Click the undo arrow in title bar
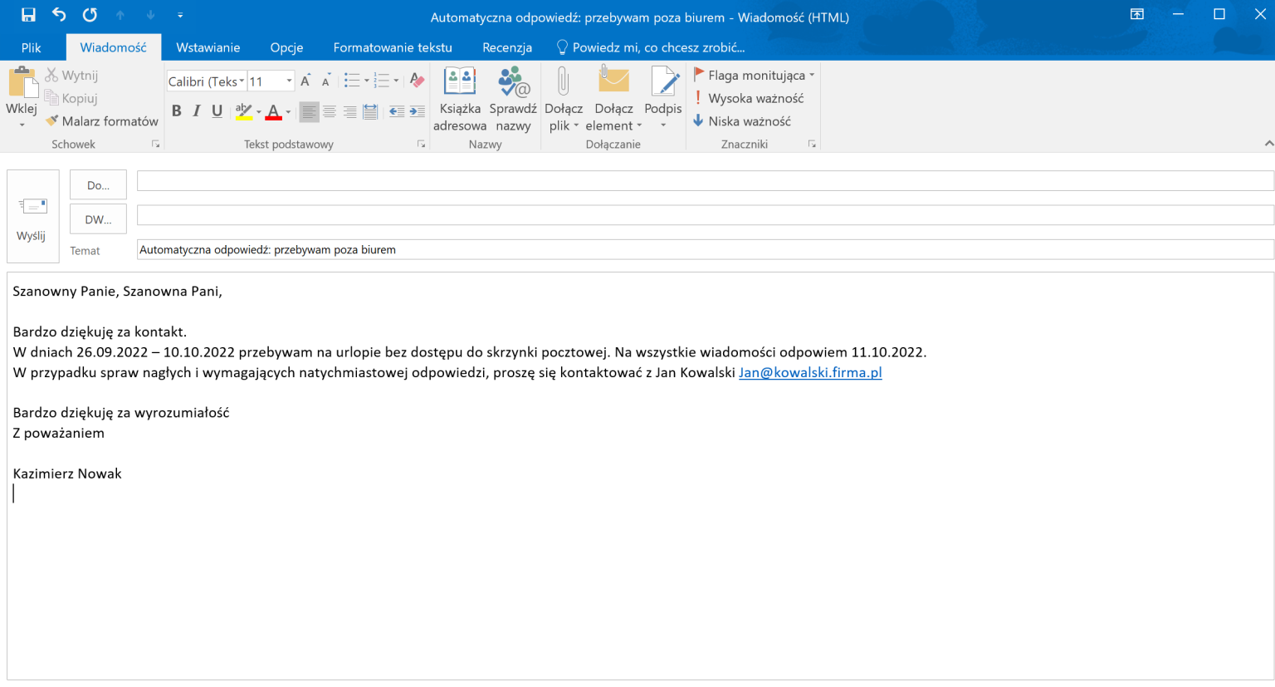Screen dimensions: 1275x687 point(59,15)
